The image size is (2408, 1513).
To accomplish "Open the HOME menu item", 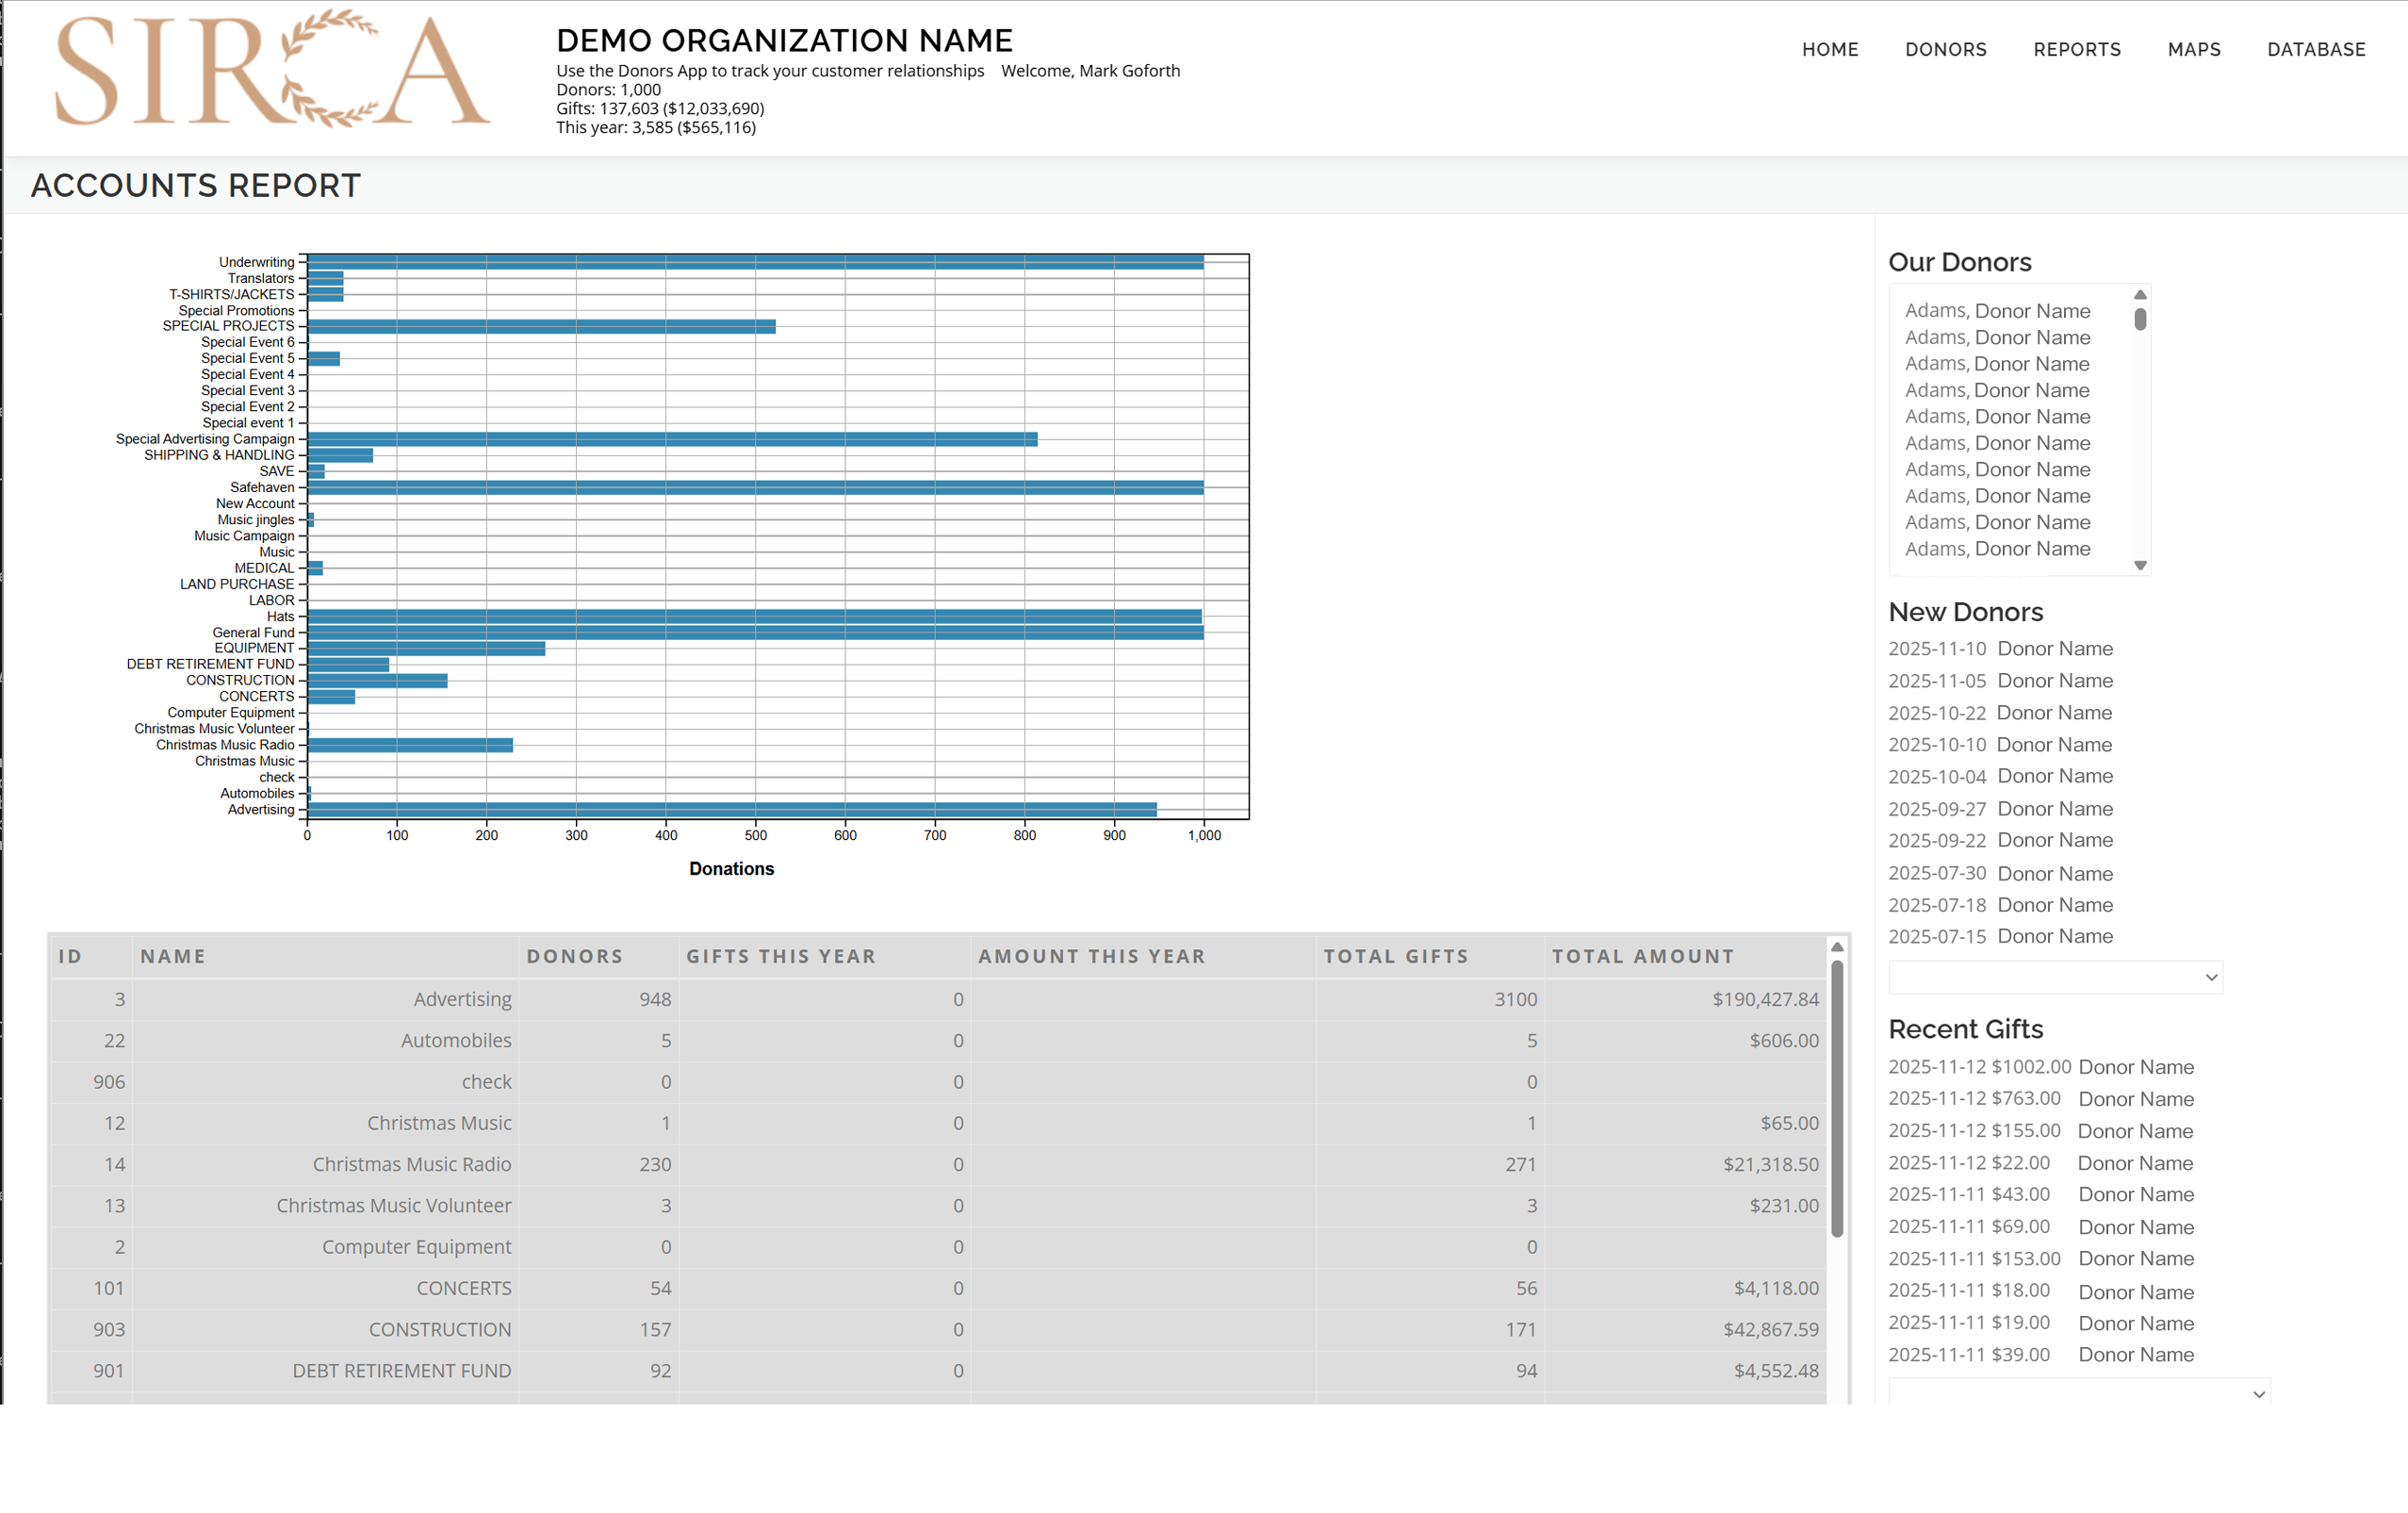I will pos(1829,49).
